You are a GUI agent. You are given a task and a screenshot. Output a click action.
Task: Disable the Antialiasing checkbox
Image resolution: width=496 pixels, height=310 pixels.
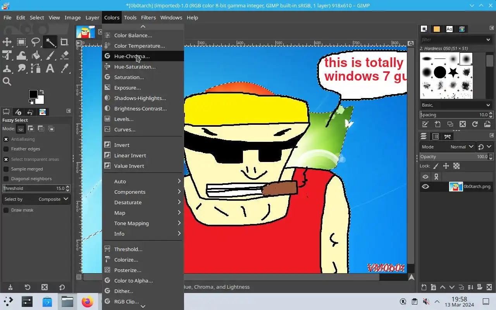click(6, 139)
